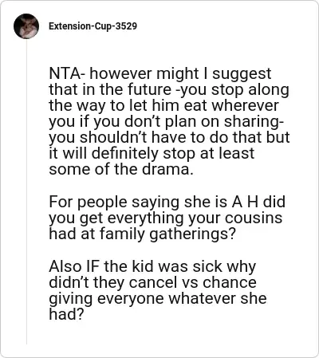Click the word "drama." ending the first paragraph
Screen dimensions: 319x358
(x=167, y=170)
